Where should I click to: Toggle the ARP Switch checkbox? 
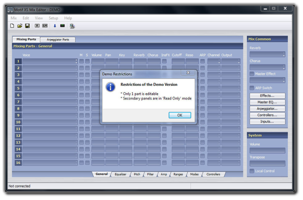[x=252, y=88]
